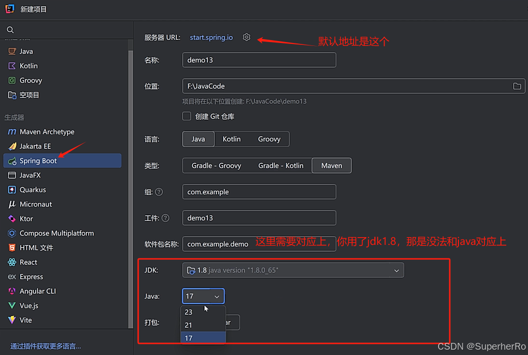The image size is (528, 355).
Task: Choose Gradle - Groovy build type
Action: [x=216, y=166]
